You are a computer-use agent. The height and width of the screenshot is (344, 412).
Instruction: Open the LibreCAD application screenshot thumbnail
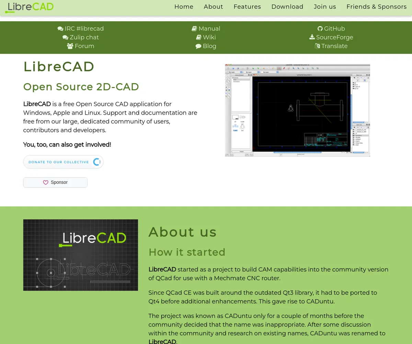coord(297,110)
